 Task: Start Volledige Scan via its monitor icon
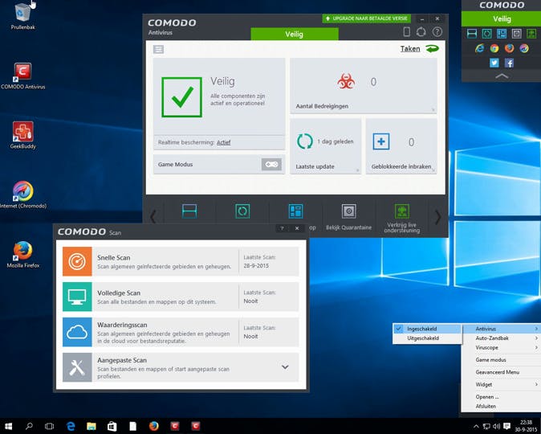tap(77, 297)
